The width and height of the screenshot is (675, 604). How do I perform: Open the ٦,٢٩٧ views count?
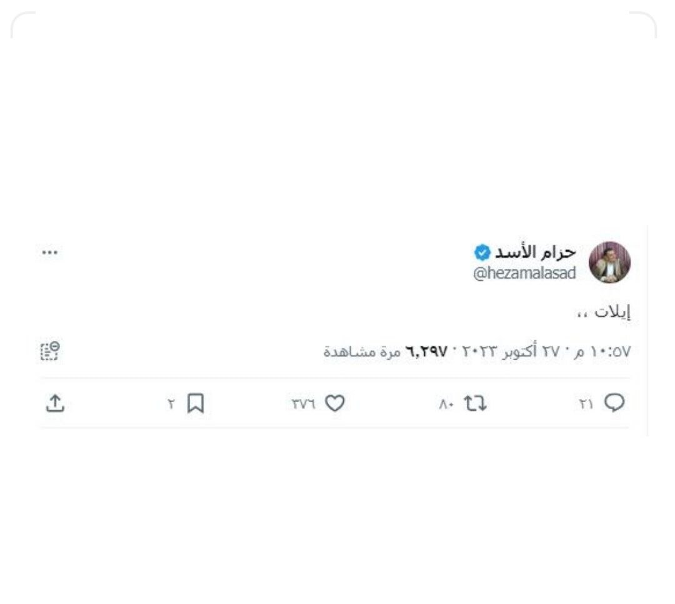[x=427, y=352]
